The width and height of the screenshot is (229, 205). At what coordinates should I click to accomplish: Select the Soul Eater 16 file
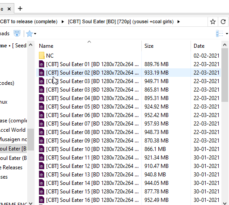89,200
